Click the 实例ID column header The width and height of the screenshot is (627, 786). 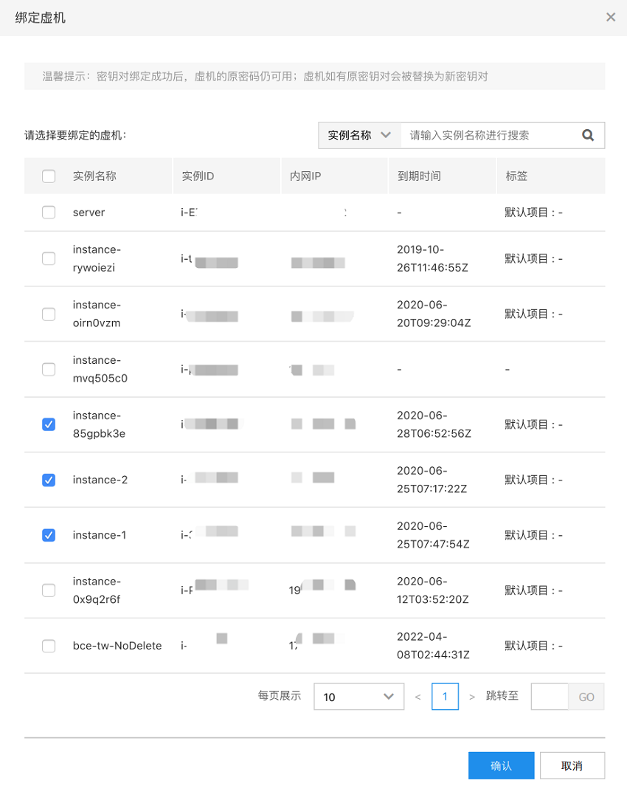point(198,176)
